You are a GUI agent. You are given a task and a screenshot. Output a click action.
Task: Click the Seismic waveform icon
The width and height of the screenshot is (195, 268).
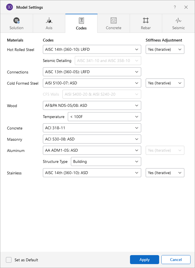point(178,20)
